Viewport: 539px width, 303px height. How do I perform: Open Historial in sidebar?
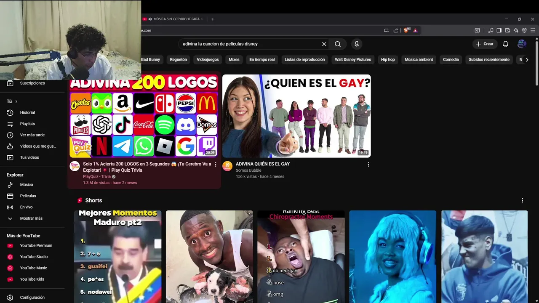[x=32, y=112]
